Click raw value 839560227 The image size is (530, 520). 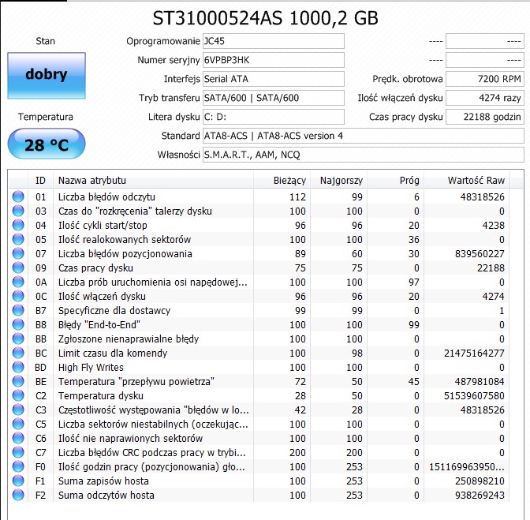[480, 253]
